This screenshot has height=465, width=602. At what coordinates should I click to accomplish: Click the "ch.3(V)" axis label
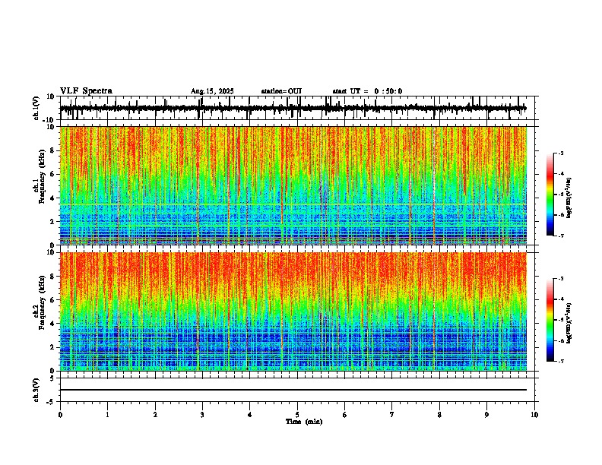coord(36,390)
